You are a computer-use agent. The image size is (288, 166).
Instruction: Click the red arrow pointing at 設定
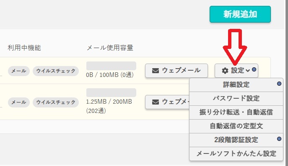(235, 47)
